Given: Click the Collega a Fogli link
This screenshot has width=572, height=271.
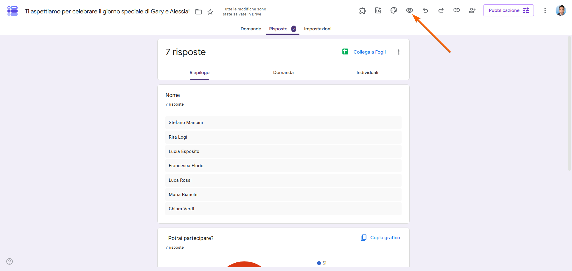Looking at the screenshot, I should coord(369,52).
